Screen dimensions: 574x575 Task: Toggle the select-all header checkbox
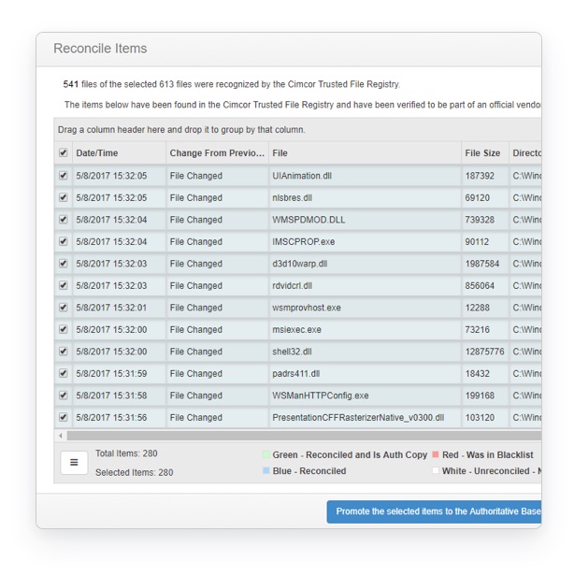point(64,153)
